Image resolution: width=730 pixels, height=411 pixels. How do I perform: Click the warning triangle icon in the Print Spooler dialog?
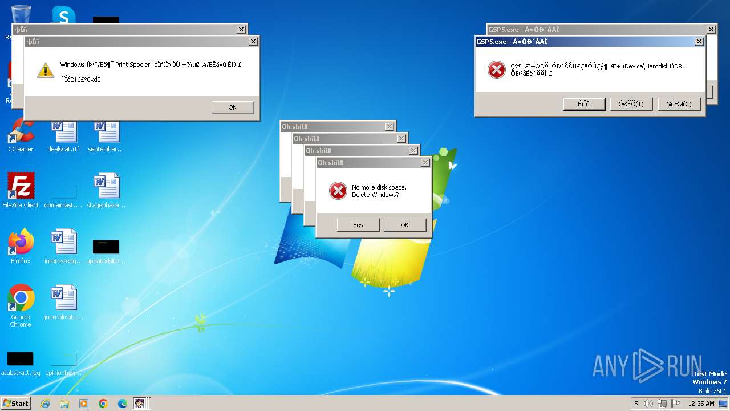[x=46, y=70]
